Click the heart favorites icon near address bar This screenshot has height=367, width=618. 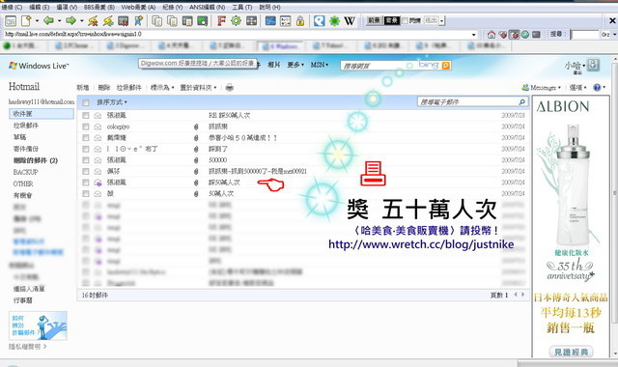pyautogui.click(x=502, y=35)
